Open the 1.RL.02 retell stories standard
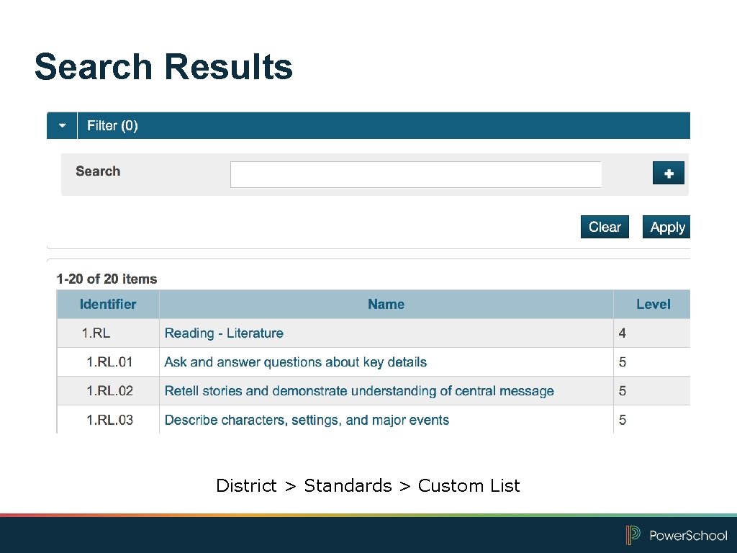The height and width of the screenshot is (553, 737). pos(358,391)
